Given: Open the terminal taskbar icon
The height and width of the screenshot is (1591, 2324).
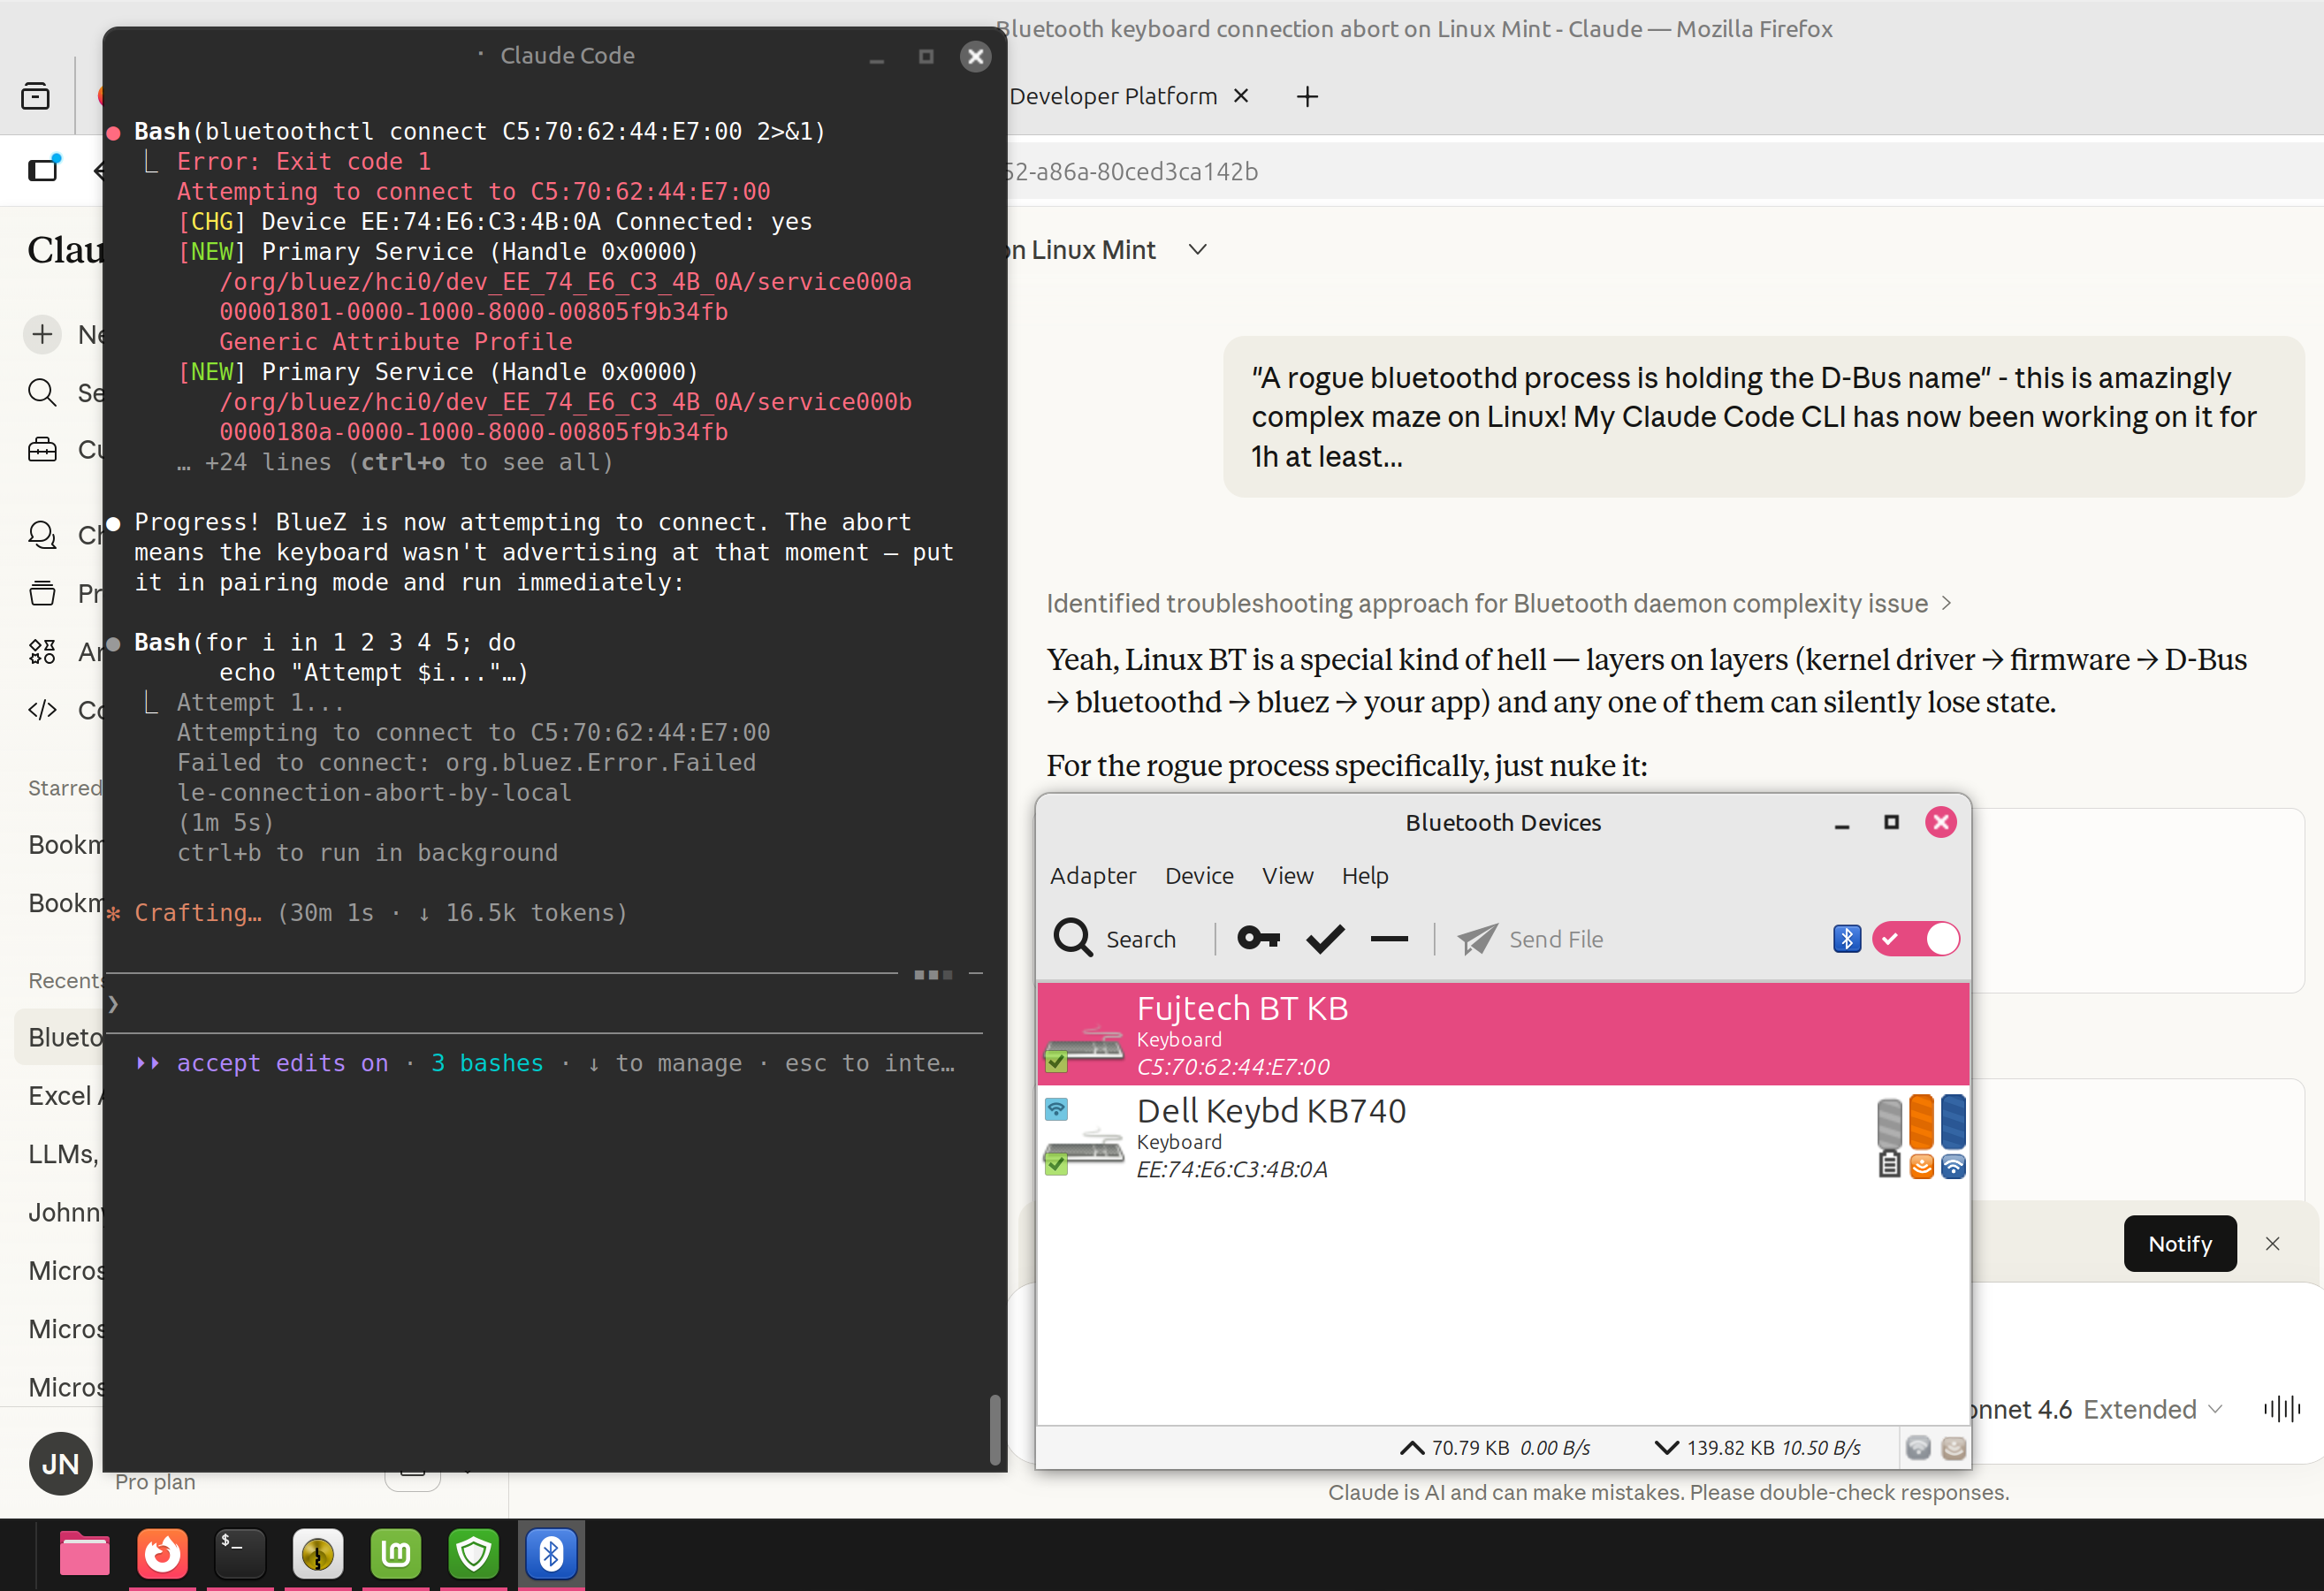Looking at the screenshot, I should point(240,1553).
